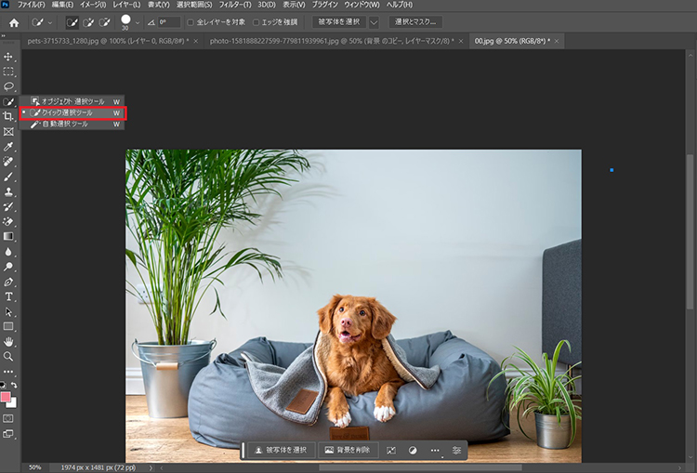Screen dimensions: 697x473
Task: Open the フィルター(T) menu
Action: pos(235,5)
